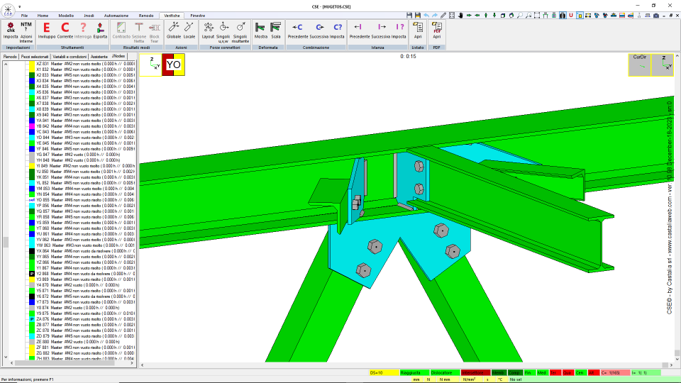This screenshot has width=681, height=383.
Task: Open the Assistente panel tab
Action: [99, 57]
